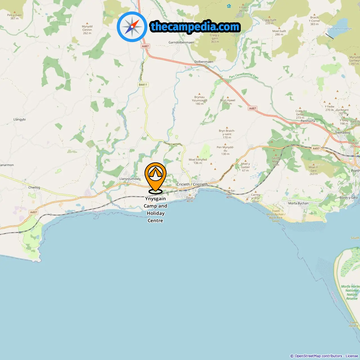Click the blue compass logo icon
360x360 pixels.
coord(132,27)
